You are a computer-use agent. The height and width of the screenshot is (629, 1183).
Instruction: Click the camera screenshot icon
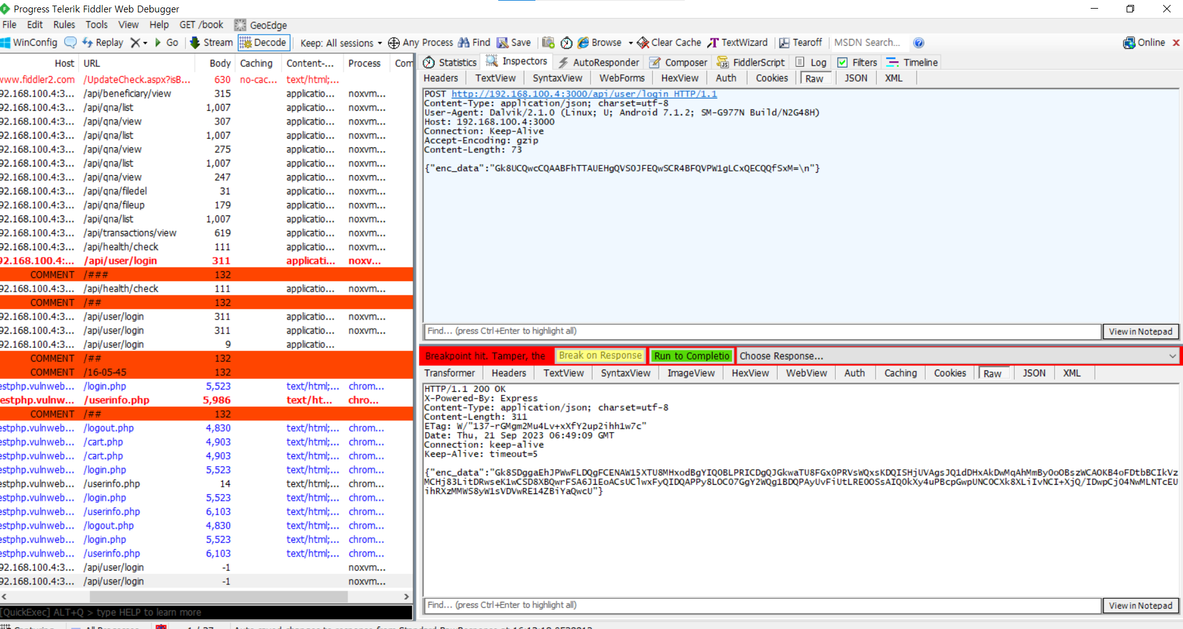548,43
